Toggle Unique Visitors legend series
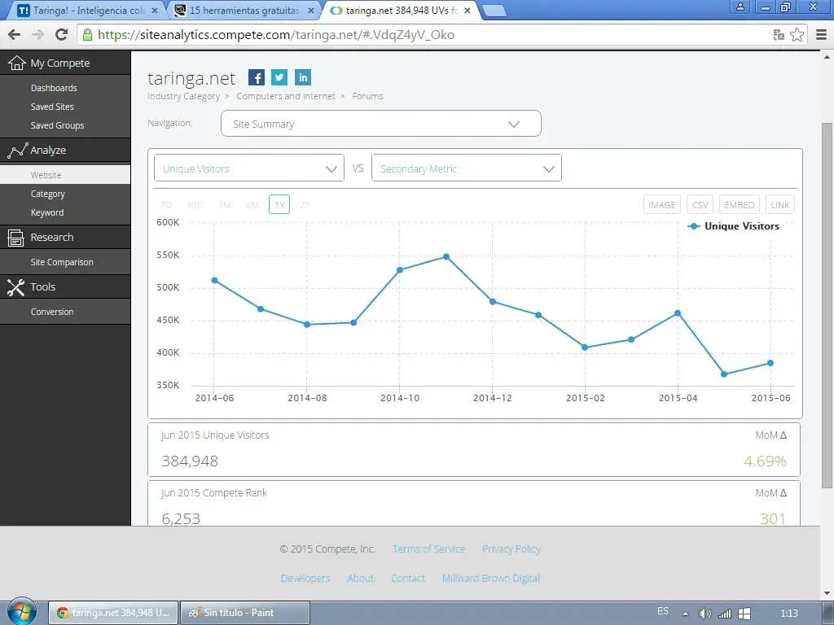The width and height of the screenshot is (834, 625). coord(734,226)
